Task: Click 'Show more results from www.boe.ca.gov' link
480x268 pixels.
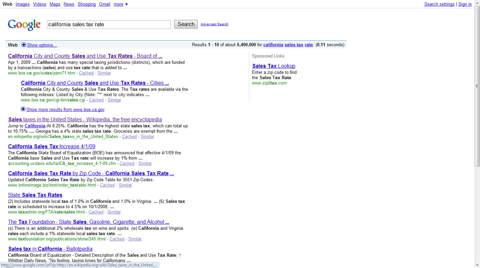Action: click(65, 109)
